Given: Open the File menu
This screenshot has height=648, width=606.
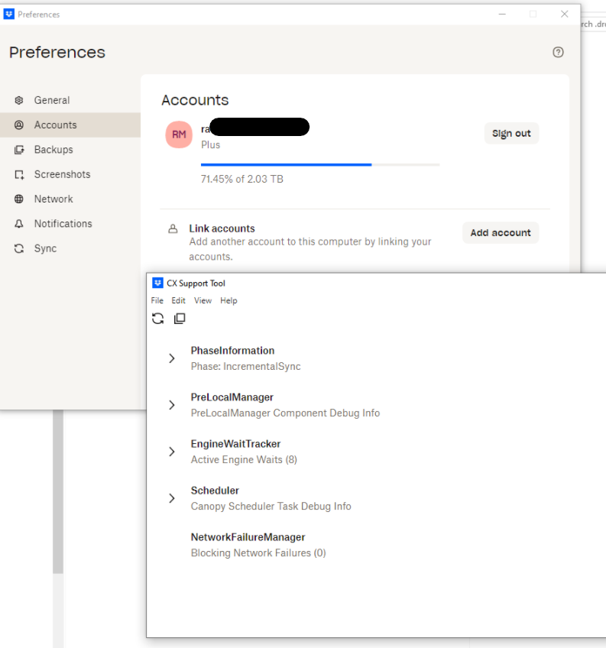Looking at the screenshot, I should coord(157,300).
